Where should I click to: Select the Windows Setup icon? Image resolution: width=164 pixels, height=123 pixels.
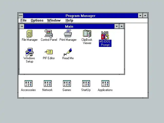pos(29,52)
